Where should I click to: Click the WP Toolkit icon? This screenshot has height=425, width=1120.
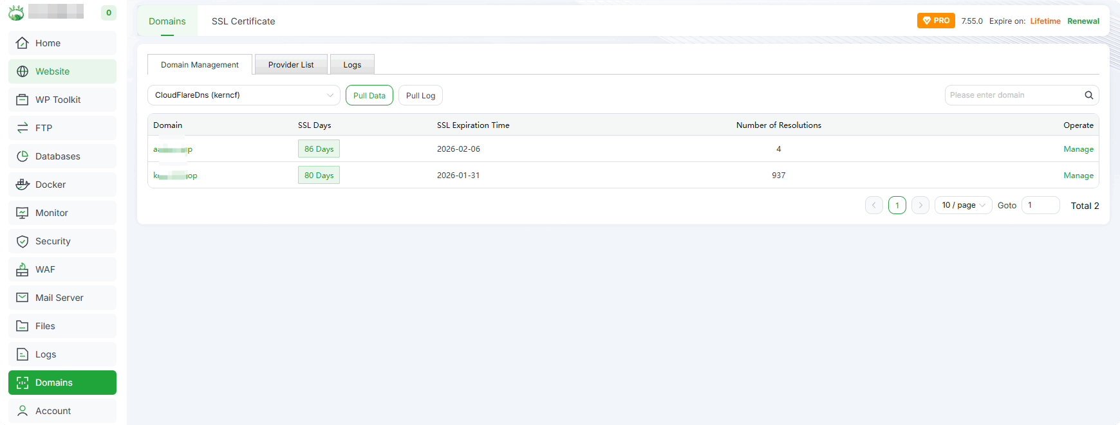coord(23,100)
